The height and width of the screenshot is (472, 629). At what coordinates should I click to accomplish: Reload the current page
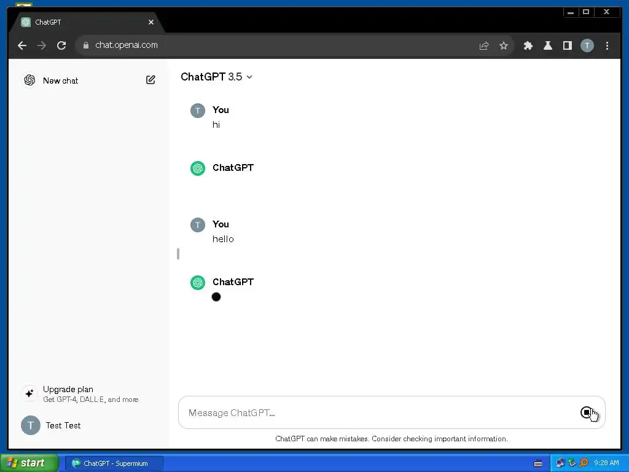[x=61, y=45]
